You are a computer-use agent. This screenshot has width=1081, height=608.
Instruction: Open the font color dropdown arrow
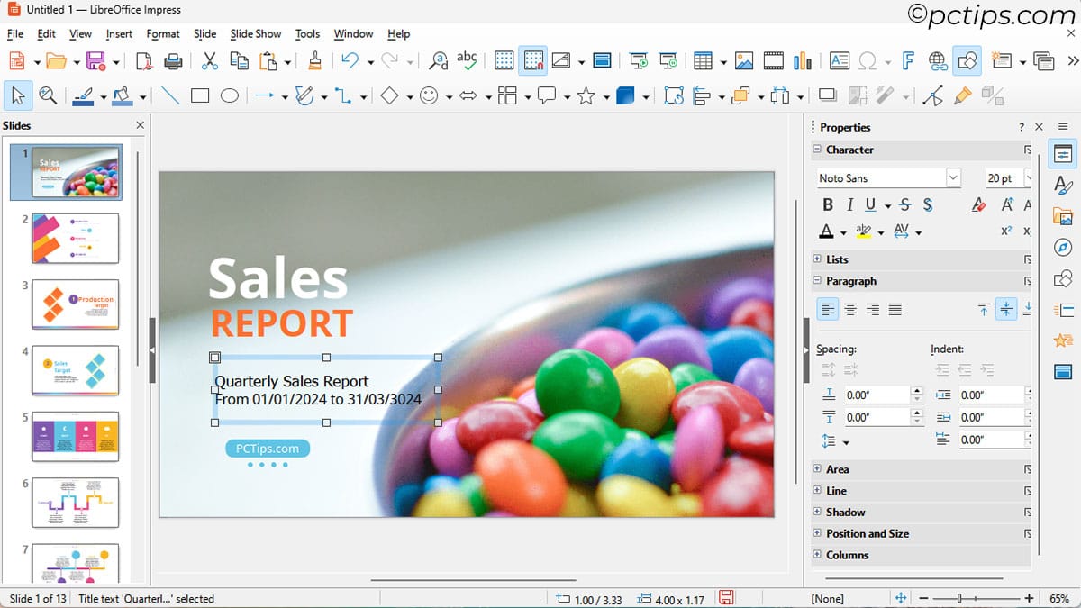point(843,232)
